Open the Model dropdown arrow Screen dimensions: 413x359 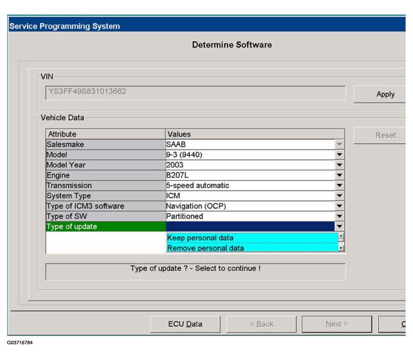click(340, 155)
